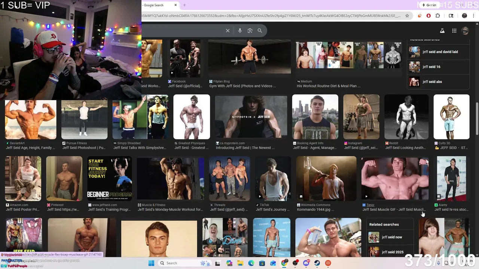The height and width of the screenshot is (269, 479).
Task: Open the Tenor 'Jeff Seid Muscle GIF' result
Action: pos(395,179)
